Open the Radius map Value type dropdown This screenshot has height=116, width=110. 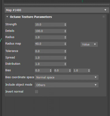(89, 44)
